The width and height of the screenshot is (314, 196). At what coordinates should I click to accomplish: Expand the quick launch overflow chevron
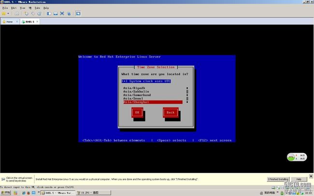[39, 192]
